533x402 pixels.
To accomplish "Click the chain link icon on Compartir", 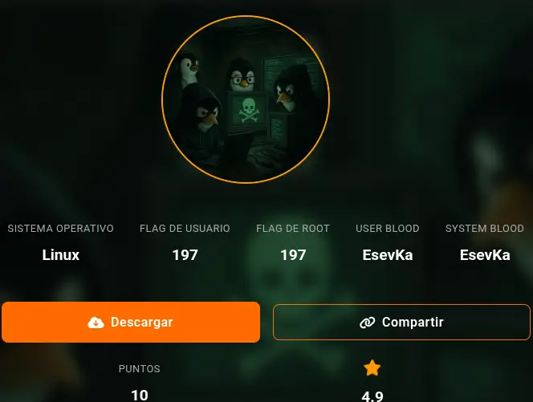I will pyautogui.click(x=367, y=322).
